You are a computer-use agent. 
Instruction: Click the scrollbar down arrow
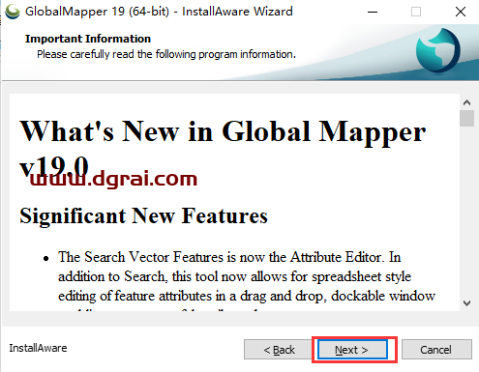pyautogui.click(x=466, y=303)
